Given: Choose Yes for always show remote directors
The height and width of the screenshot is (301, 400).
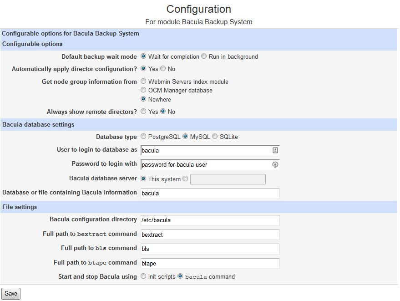Looking at the screenshot, I should tap(143, 111).
